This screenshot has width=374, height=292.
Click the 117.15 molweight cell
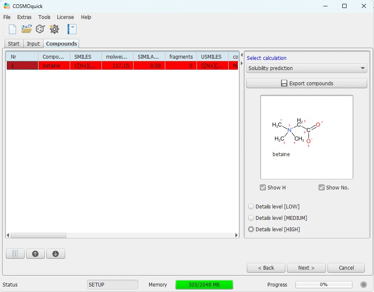pos(117,65)
